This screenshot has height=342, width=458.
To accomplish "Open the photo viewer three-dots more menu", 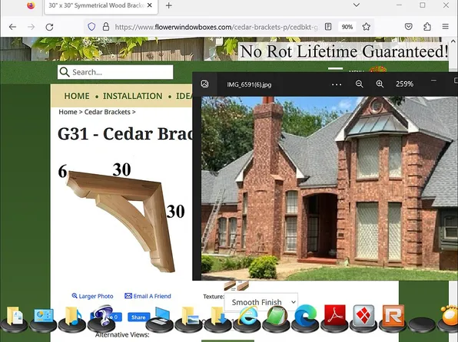I will click(337, 84).
